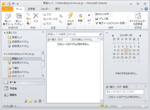Expand the To-Do bar arrow
The image size is (150, 110).
(x=107, y=33)
